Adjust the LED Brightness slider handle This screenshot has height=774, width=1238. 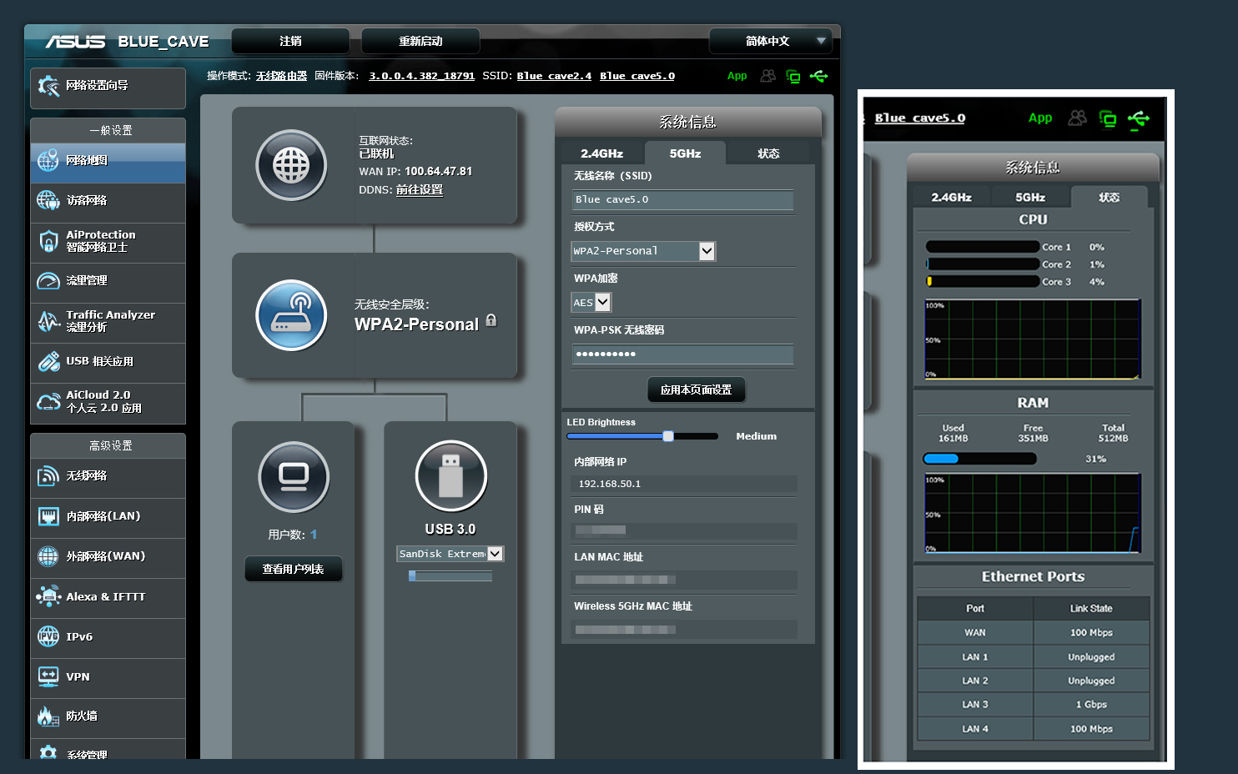[668, 436]
